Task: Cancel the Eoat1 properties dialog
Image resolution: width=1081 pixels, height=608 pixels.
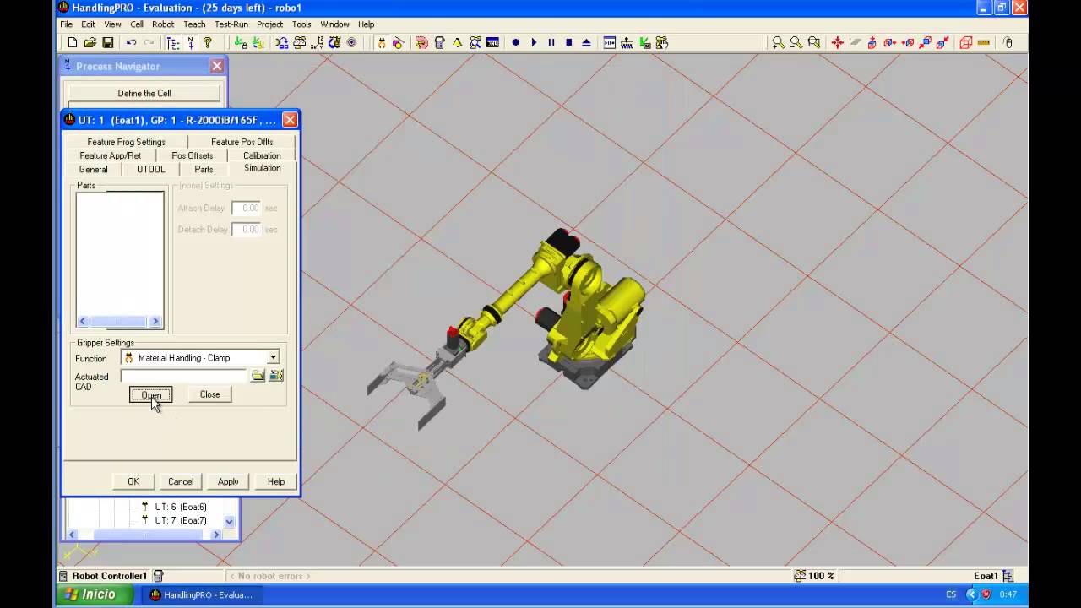Action: click(x=181, y=481)
